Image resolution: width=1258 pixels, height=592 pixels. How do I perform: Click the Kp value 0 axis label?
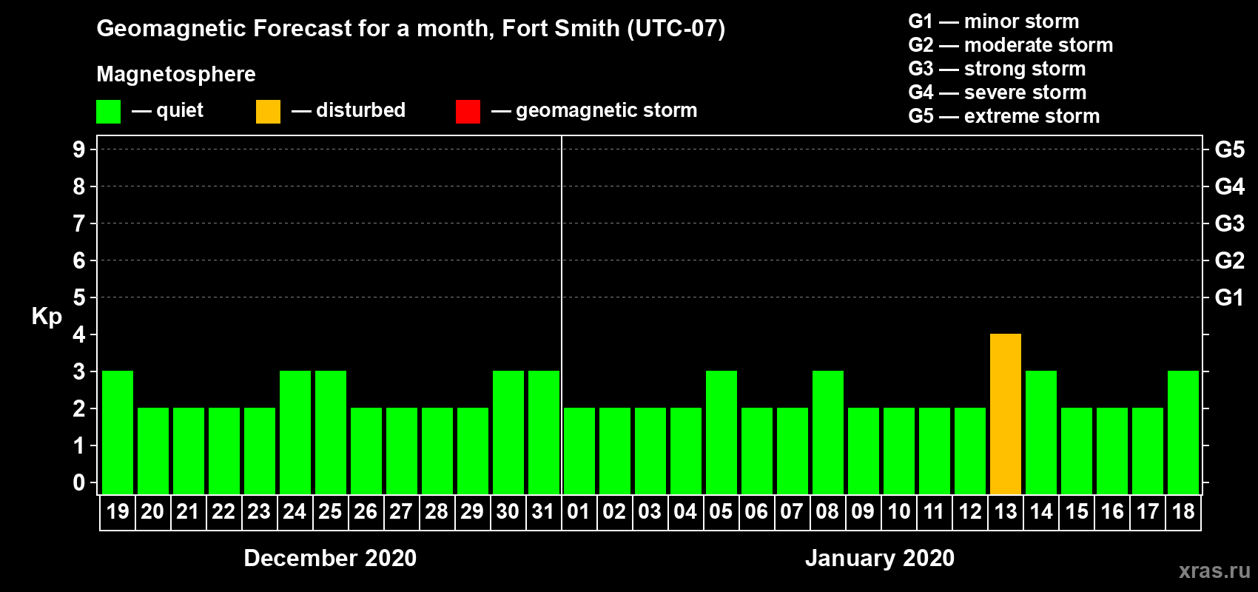79,482
